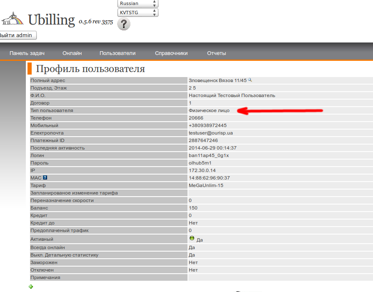
Task: Click the magnifier icon beside the full address
Action: coord(250,80)
